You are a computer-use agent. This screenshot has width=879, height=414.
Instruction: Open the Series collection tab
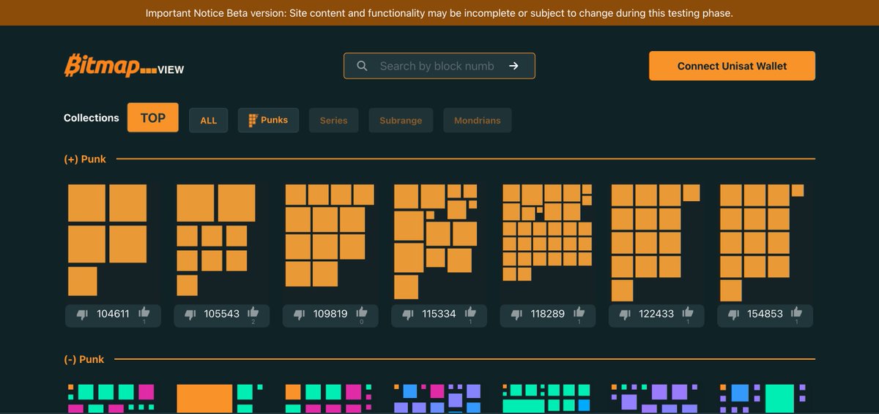tap(334, 120)
